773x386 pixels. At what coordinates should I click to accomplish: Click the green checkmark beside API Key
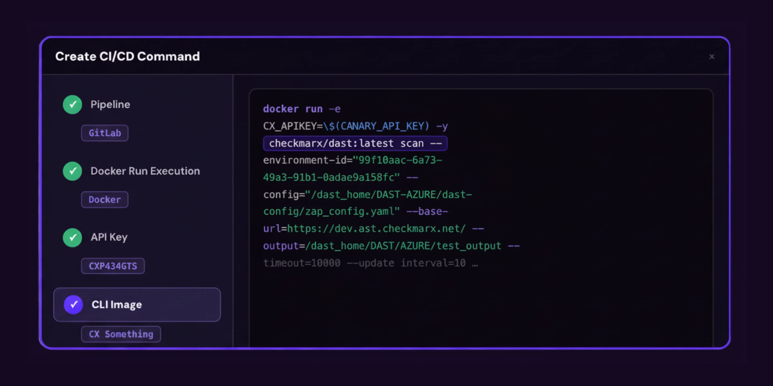tap(72, 237)
